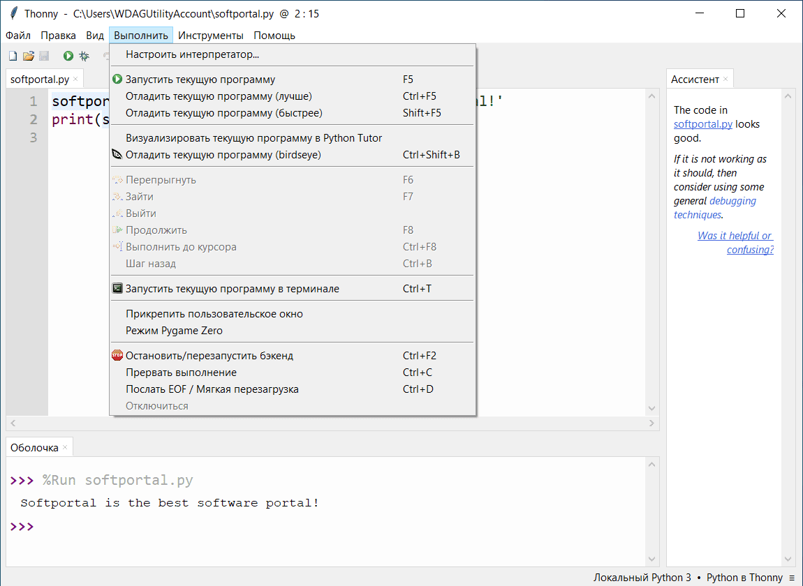Toggle Режим Pygame Zero option
Viewport: 803px width, 586px height.
point(174,331)
